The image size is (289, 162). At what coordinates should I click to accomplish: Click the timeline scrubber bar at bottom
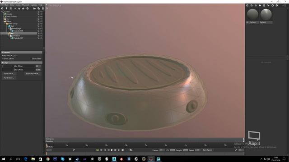(145, 153)
